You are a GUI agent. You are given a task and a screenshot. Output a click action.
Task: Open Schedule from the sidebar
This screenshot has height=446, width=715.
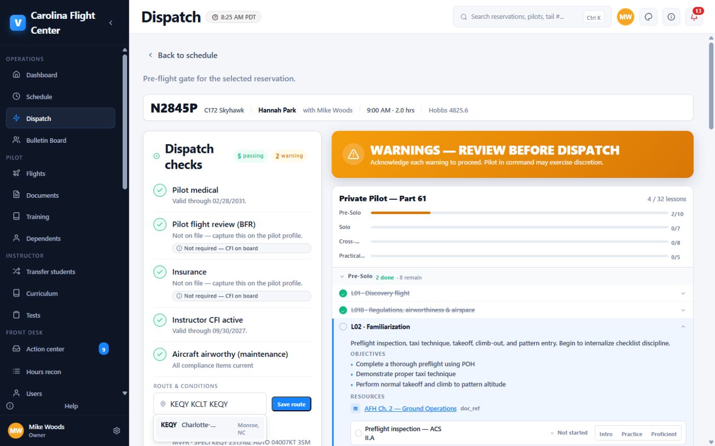pyautogui.click(x=60, y=96)
